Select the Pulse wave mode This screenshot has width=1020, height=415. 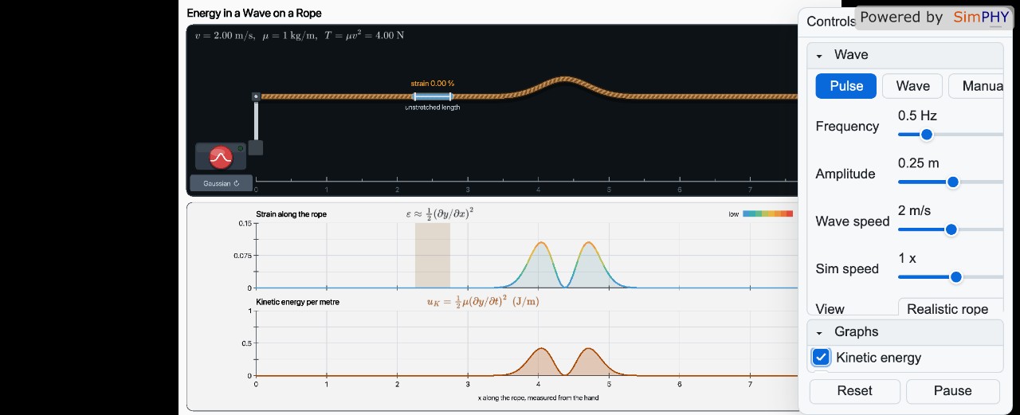(x=846, y=86)
